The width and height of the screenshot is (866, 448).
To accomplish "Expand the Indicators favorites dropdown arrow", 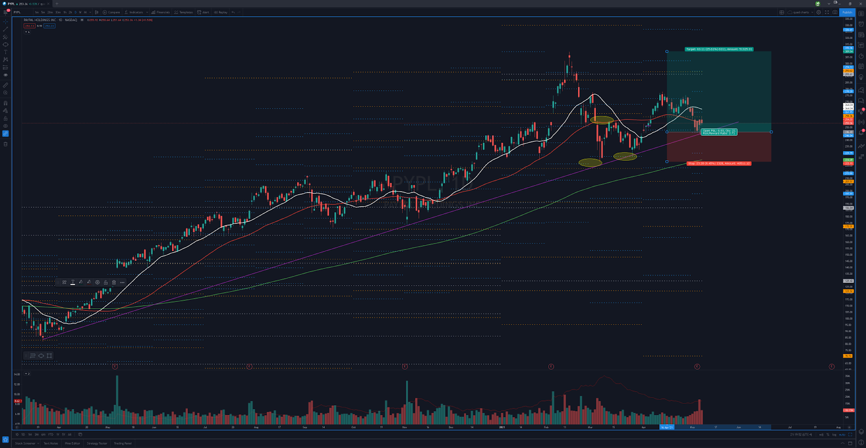I will [x=147, y=12].
